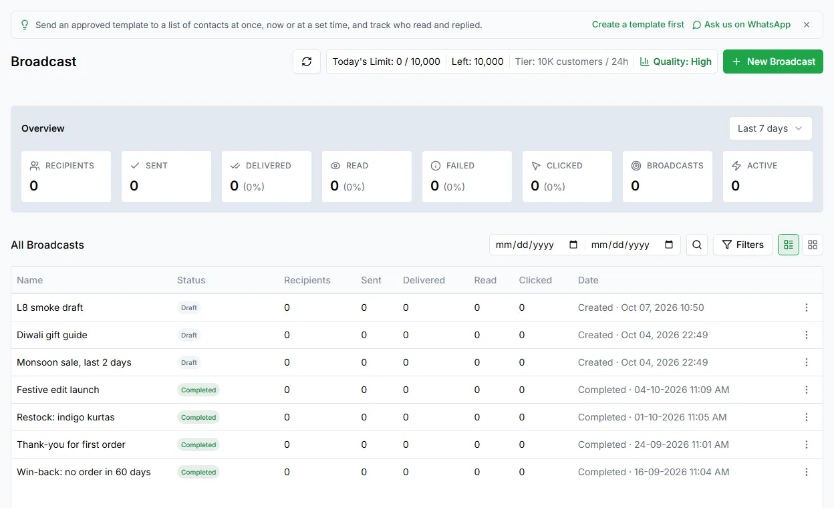Click the Status column header
Viewport: 834px width, 508px height.
coord(191,280)
